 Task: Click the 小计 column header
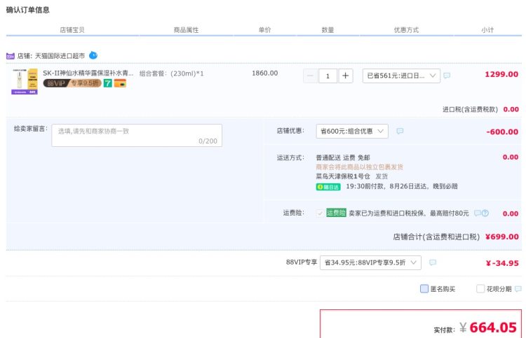point(487,30)
